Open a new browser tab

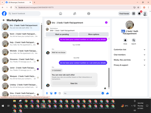pos(34,2)
